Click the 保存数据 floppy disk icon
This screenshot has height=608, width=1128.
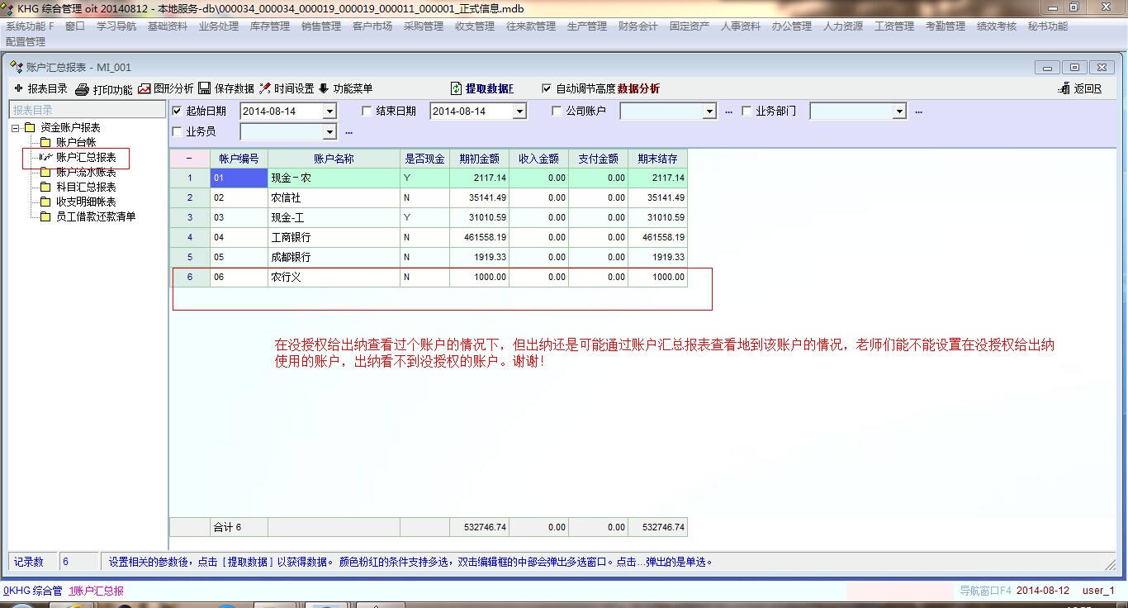coord(205,88)
